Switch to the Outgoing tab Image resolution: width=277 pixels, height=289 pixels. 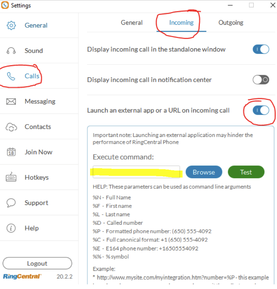231,22
